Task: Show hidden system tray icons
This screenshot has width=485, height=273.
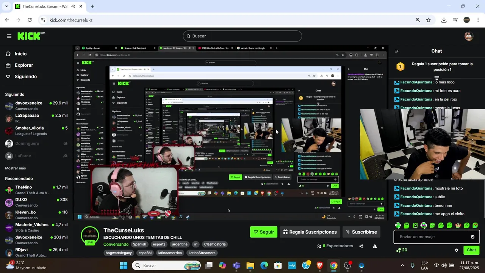Action: point(402,265)
